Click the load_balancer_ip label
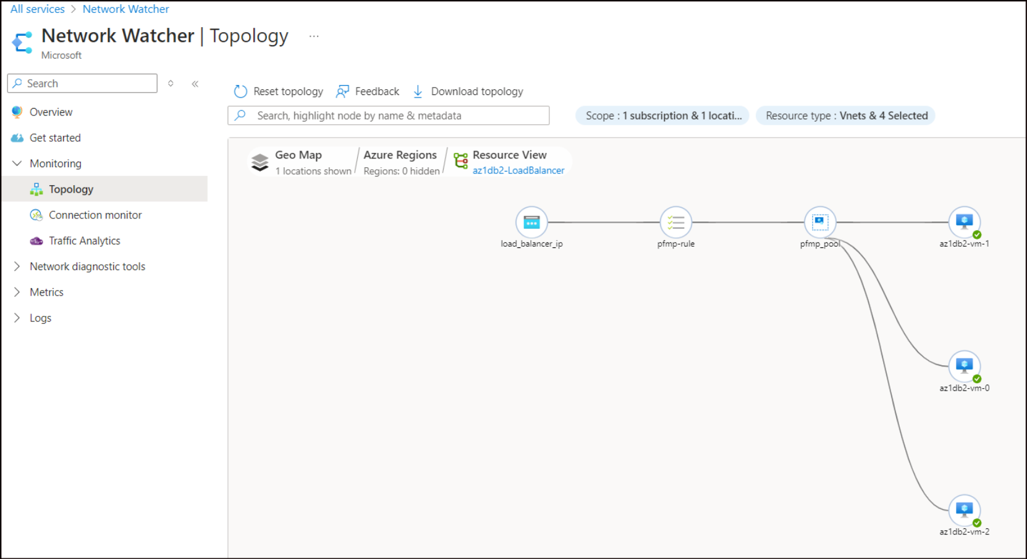 pyautogui.click(x=531, y=244)
